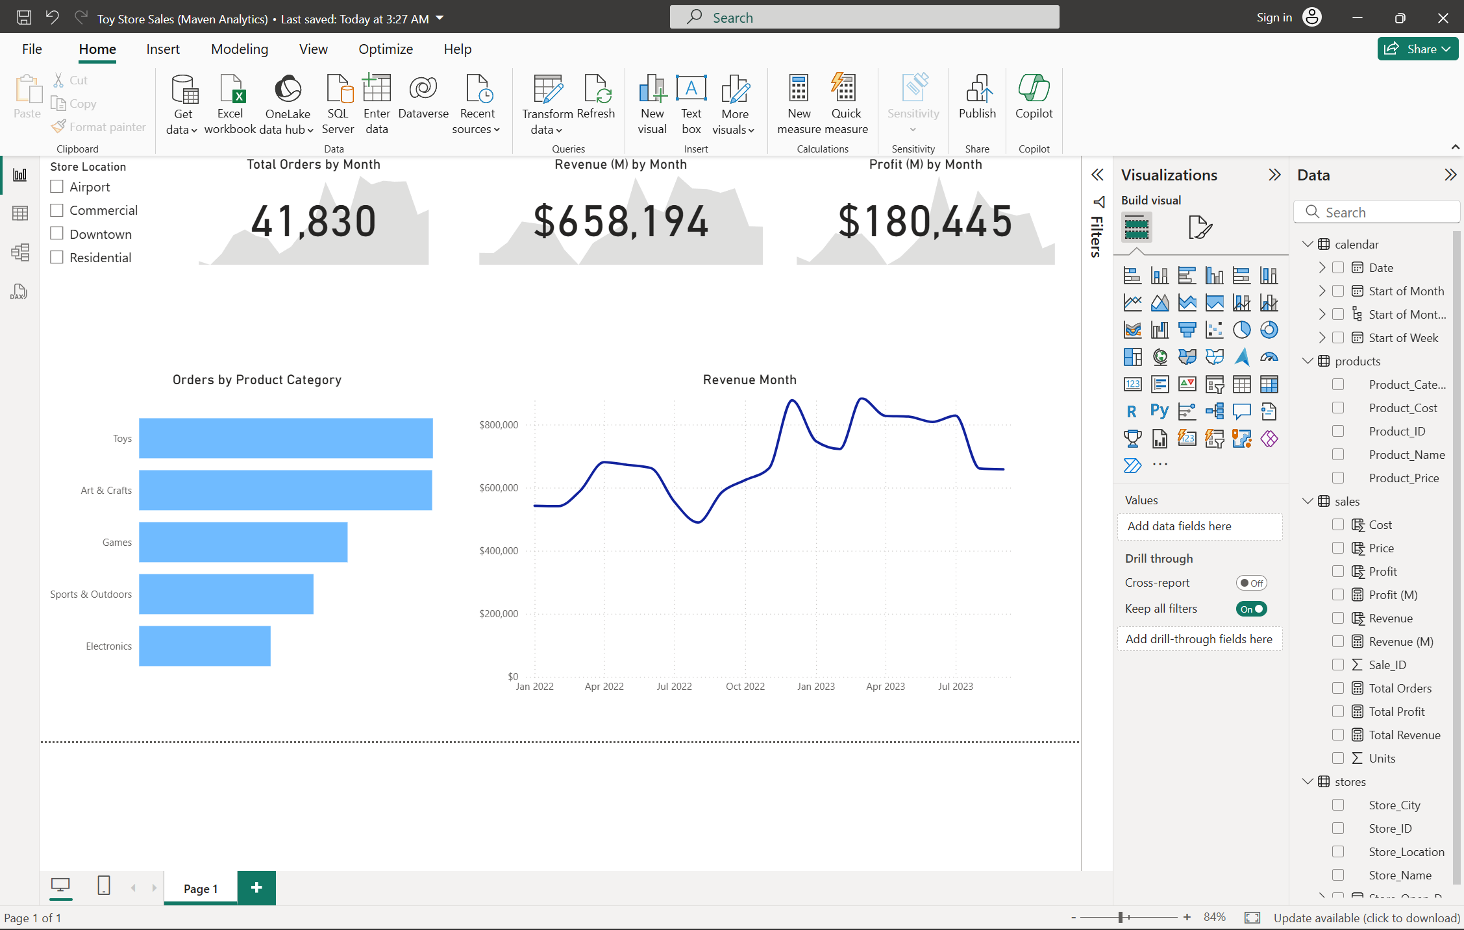Image resolution: width=1464 pixels, height=930 pixels.
Task: Open the Copilot pane
Action: pyautogui.click(x=1034, y=97)
